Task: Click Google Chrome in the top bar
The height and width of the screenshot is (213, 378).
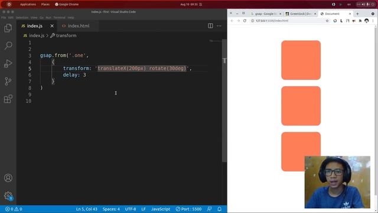Action: (x=67, y=4)
